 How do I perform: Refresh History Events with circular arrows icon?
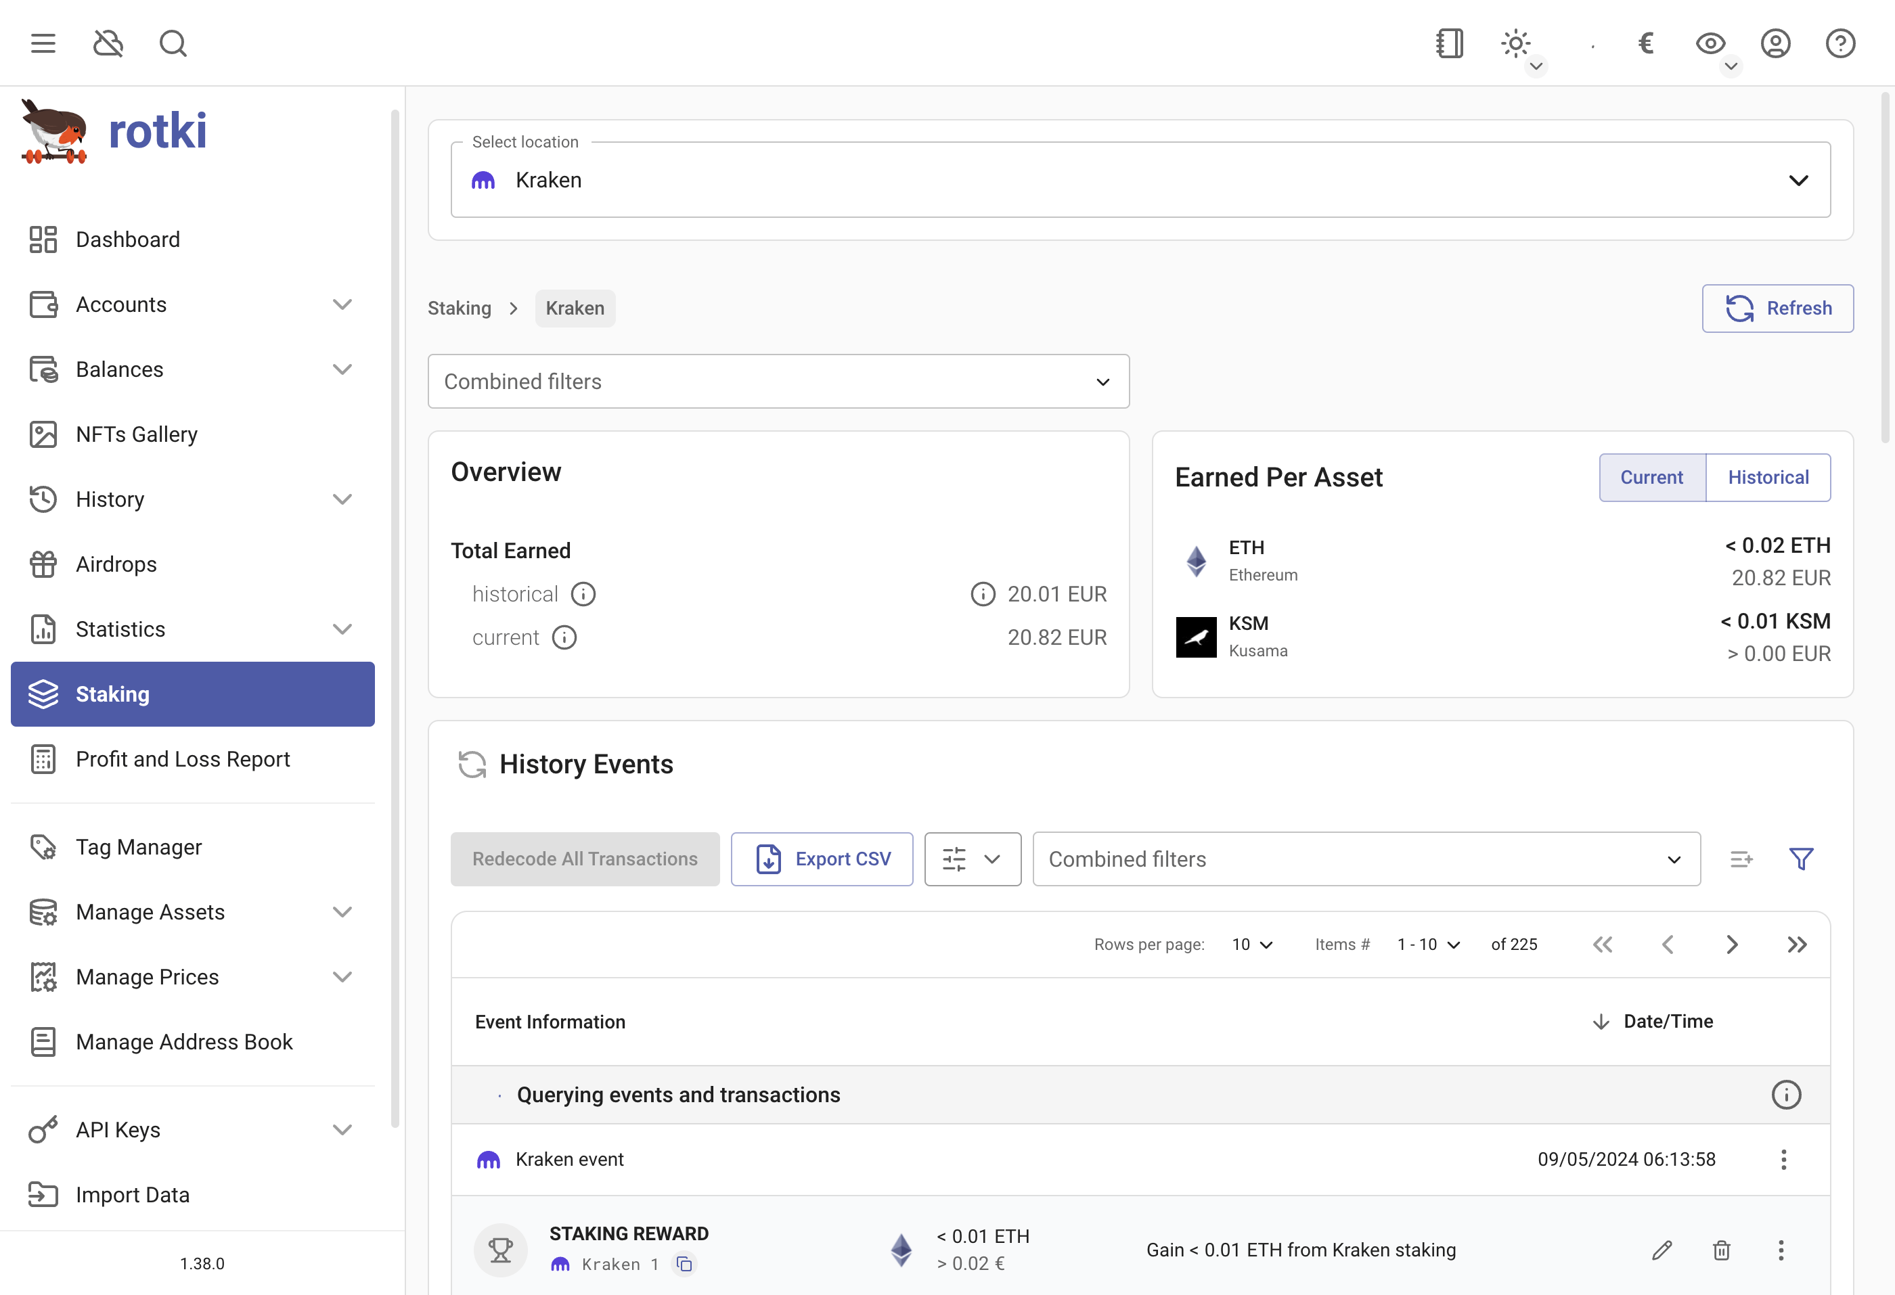pyautogui.click(x=472, y=765)
